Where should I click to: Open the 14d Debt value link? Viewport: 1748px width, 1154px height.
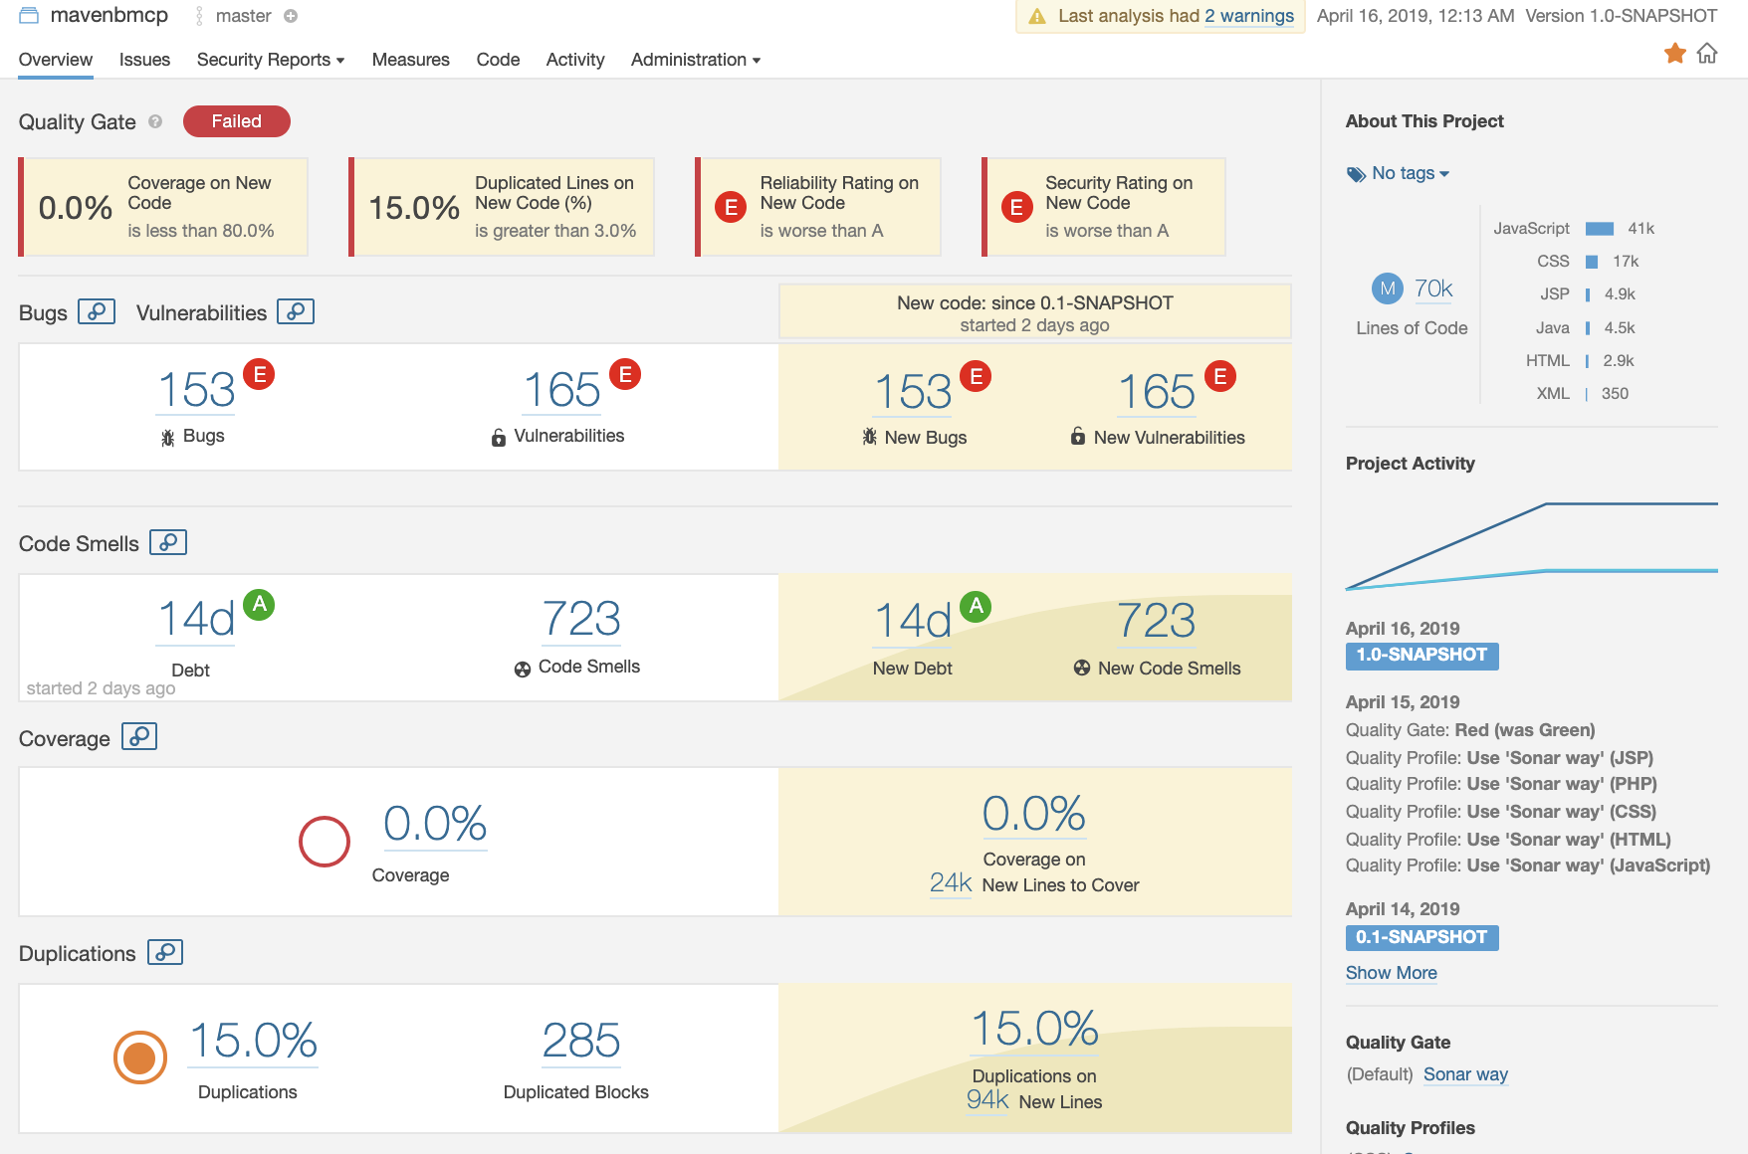[197, 619]
